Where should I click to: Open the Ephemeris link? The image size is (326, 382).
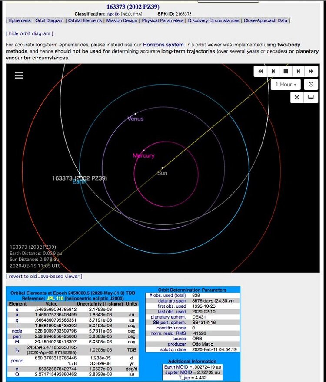point(20,20)
